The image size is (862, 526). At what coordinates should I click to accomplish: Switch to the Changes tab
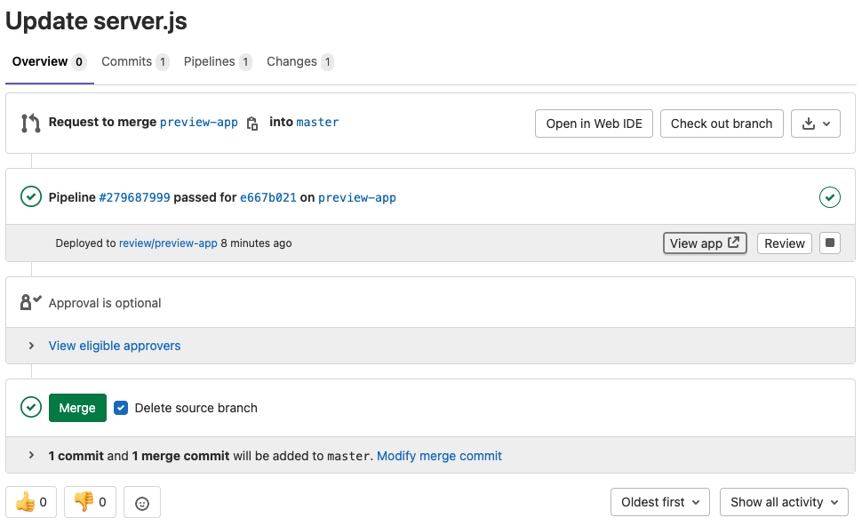[x=292, y=61]
